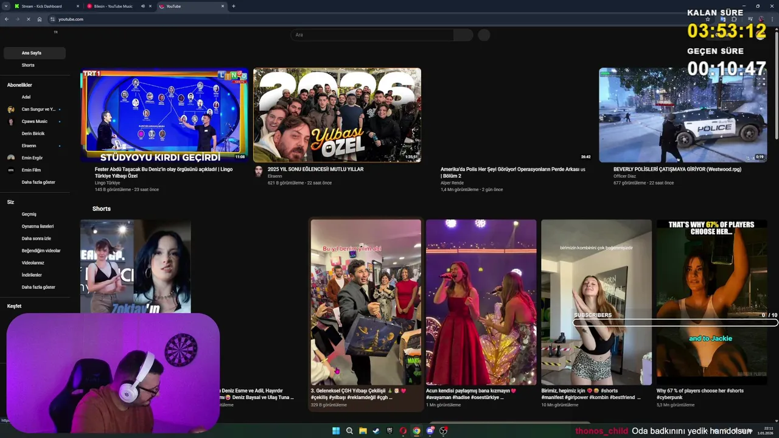Expand Siz section with Daha fazla göster
Image resolution: width=779 pixels, height=438 pixels.
pyautogui.click(x=38, y=287)
